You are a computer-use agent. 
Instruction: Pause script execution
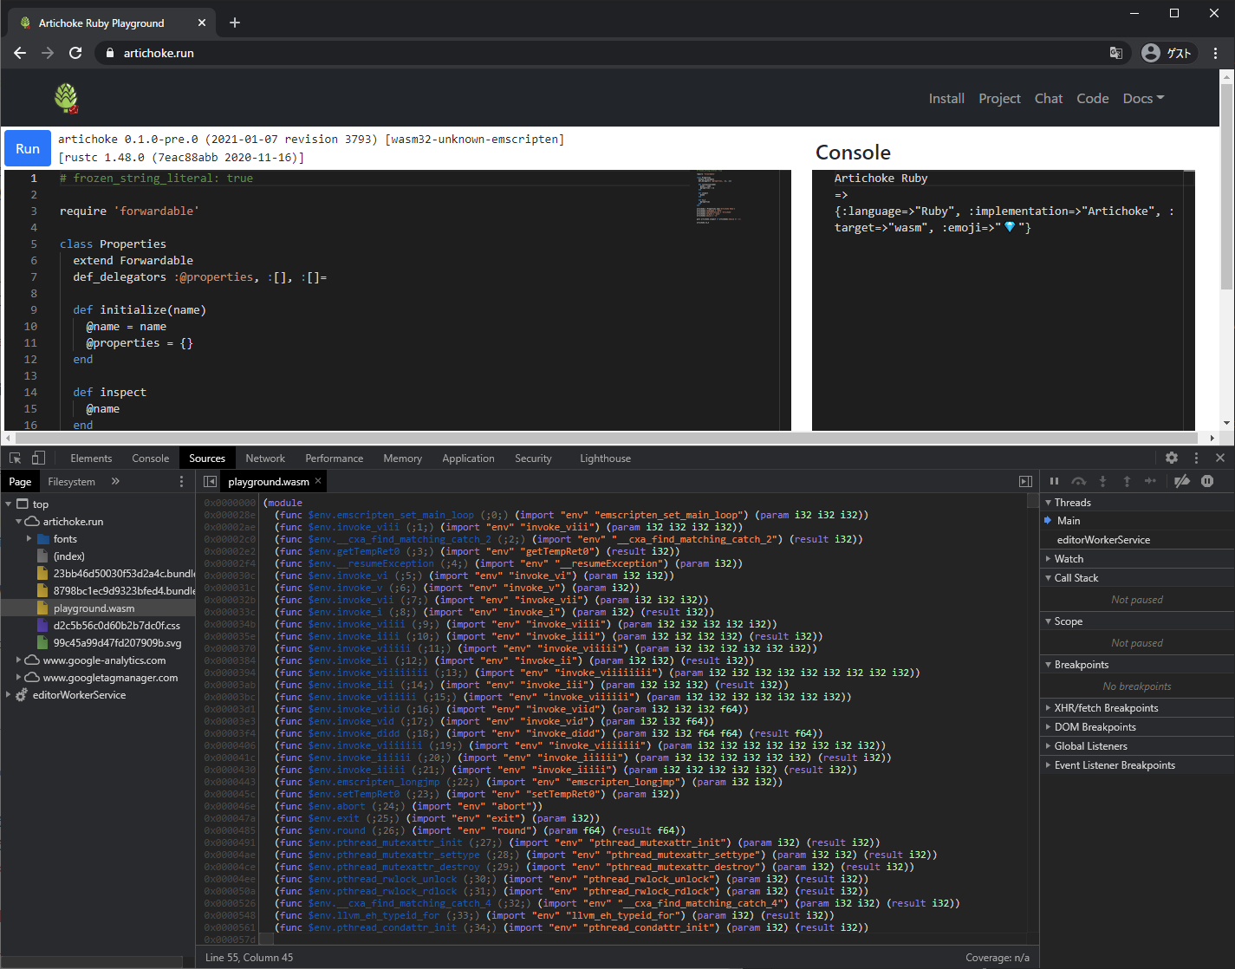(x=1054, y=481)
